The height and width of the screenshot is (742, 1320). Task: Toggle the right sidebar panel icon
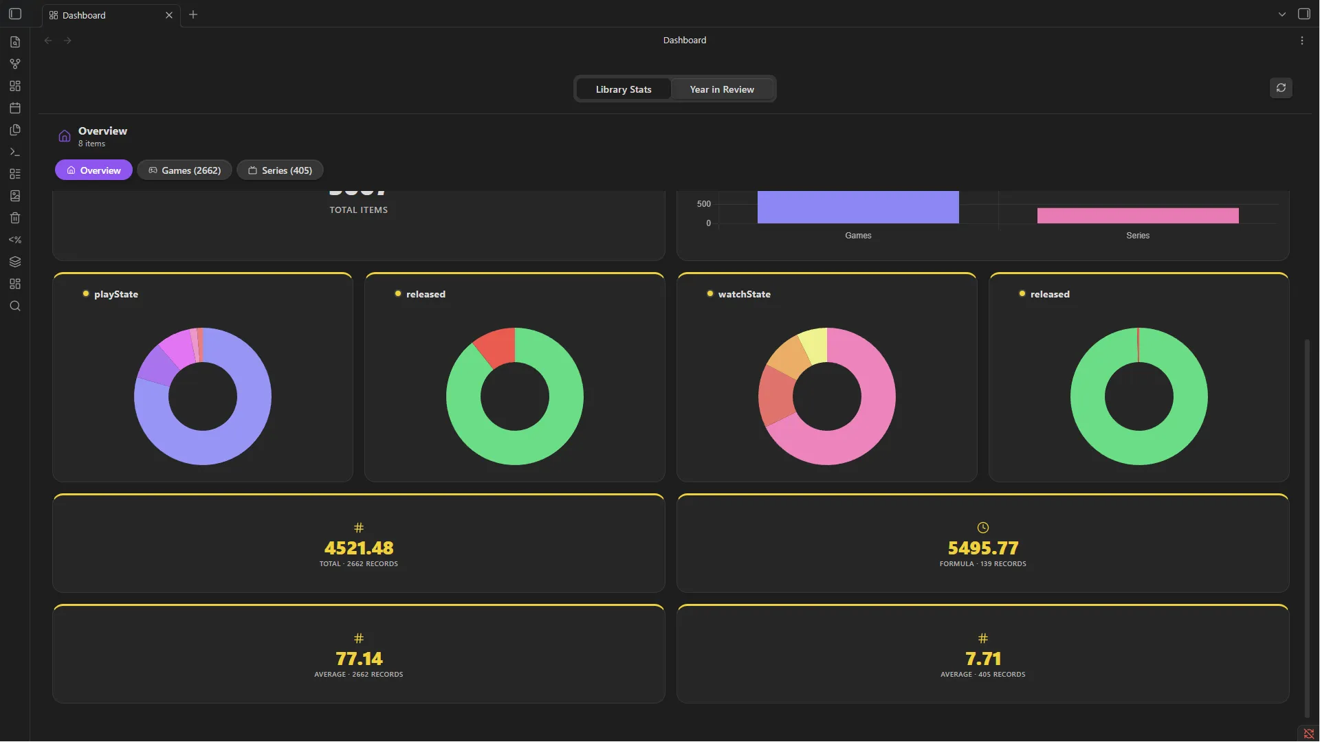1303,14
